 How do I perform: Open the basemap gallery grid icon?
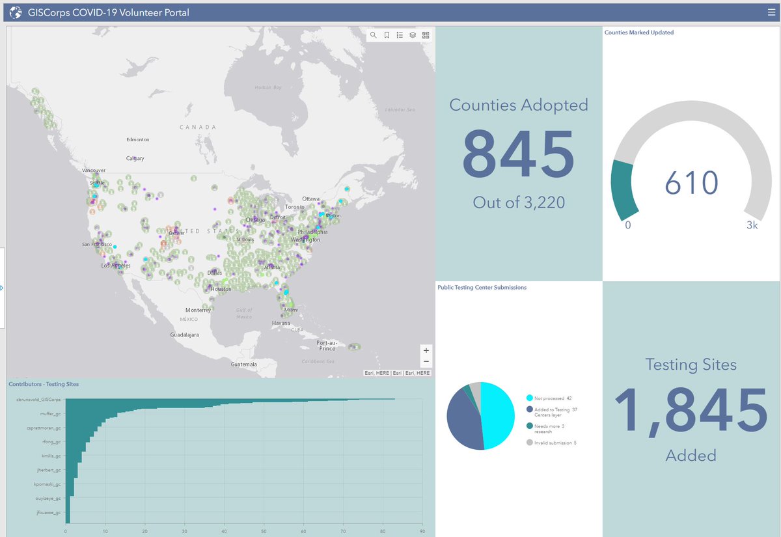(x=426, y=35)
